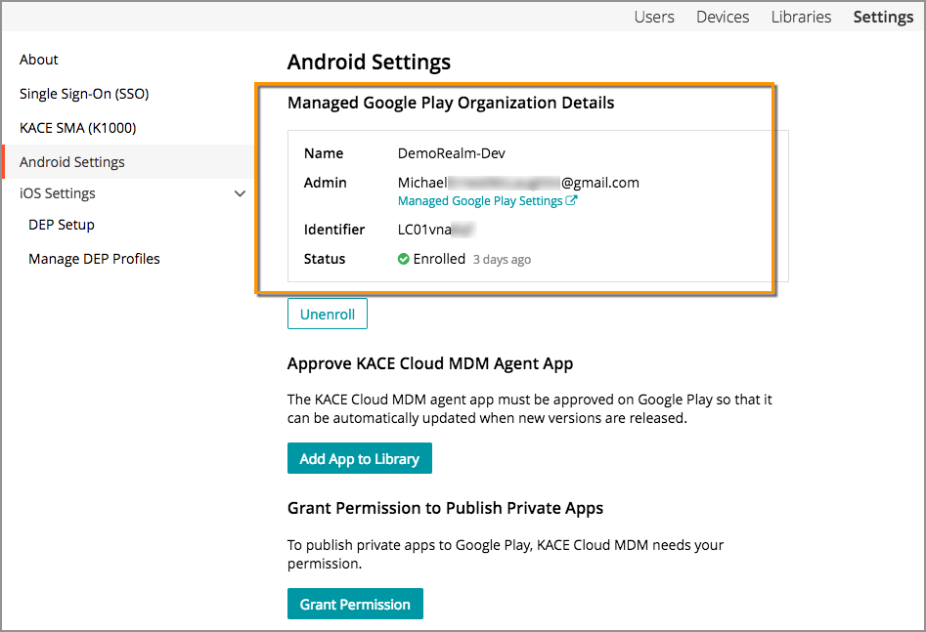This screenshot has height=632, width=926.
Task: Collapse the iOS Settings chevron
Action: pos(240,193)
